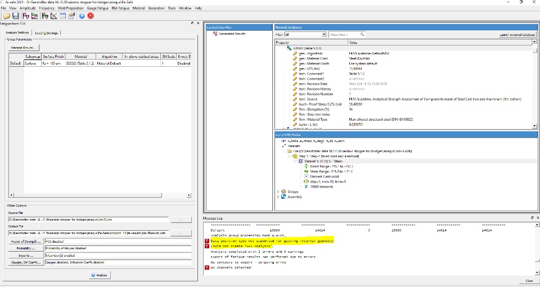Click the material database toolbar icon
Screen dimensions: 540x287
point(71,16)
